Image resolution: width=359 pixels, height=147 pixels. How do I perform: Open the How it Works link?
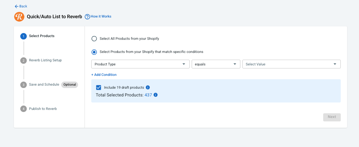point(101,17)
